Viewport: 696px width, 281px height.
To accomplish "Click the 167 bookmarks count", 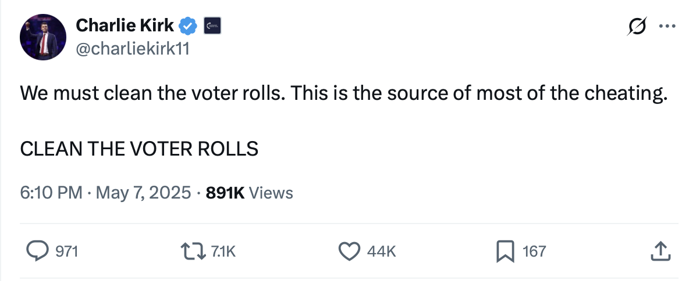I will coord(534,251).
